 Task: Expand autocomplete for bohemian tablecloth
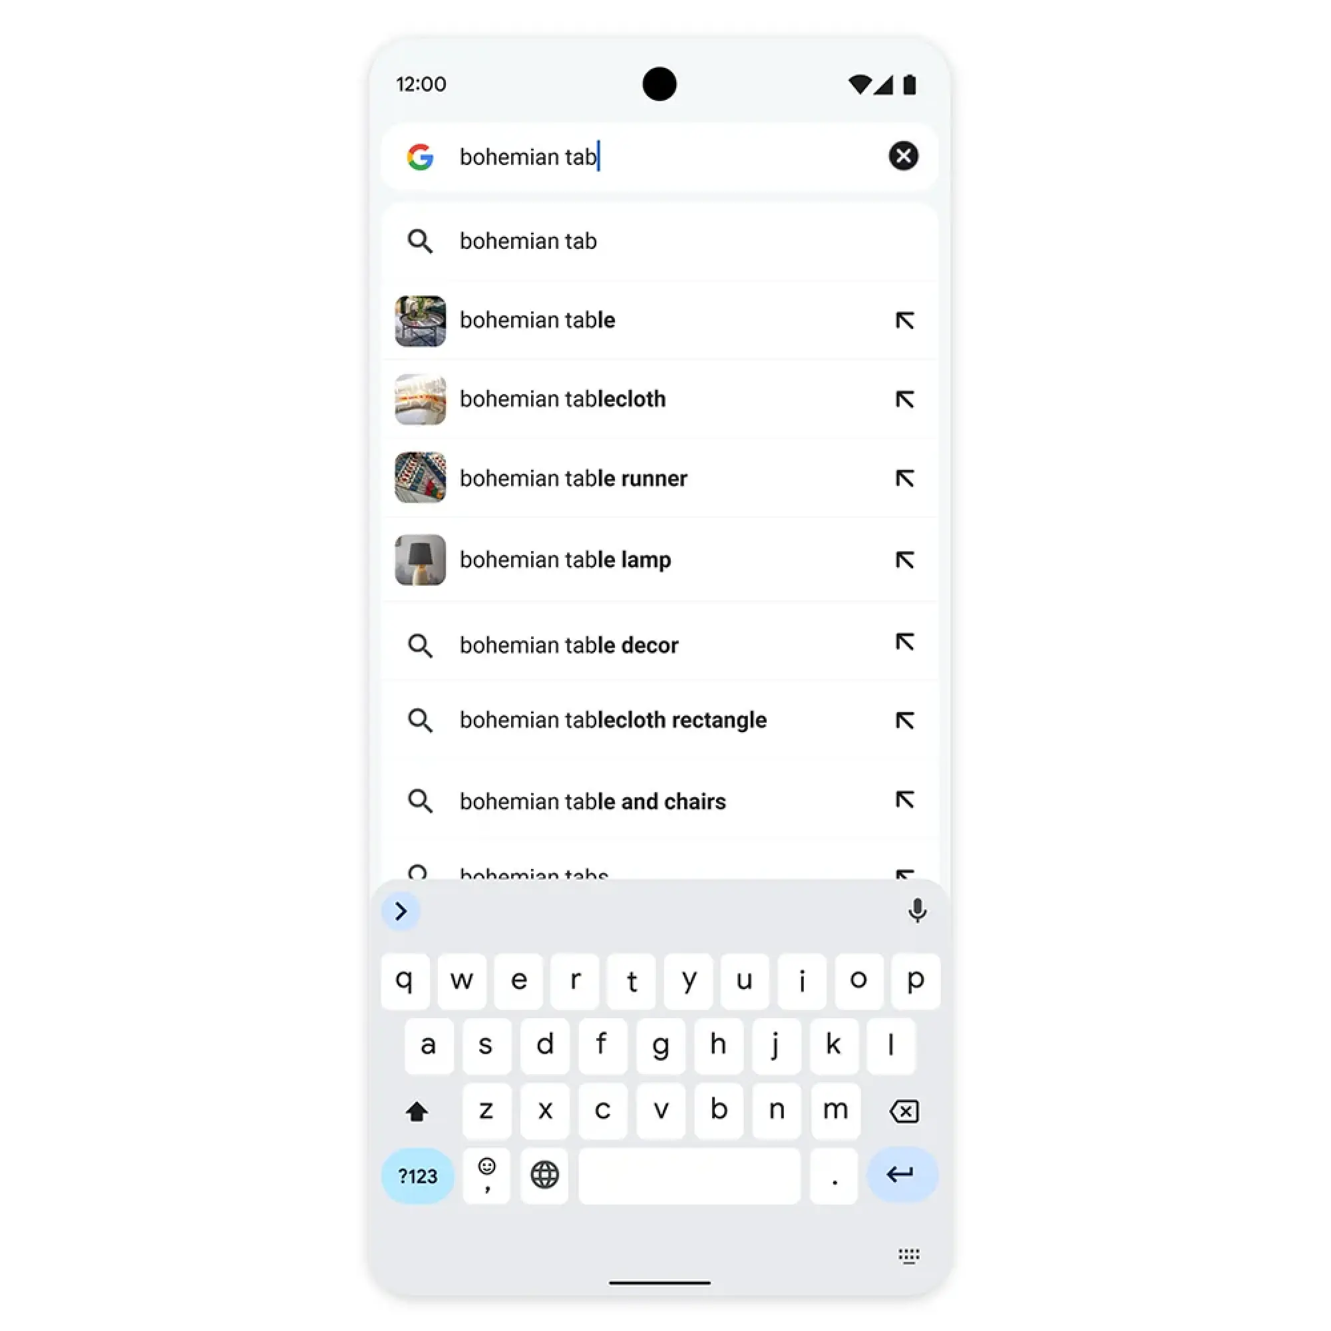pyautogui.click(x=904, y=399)
